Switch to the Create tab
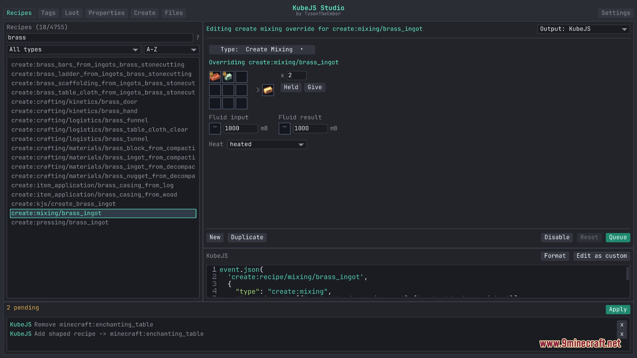Image resolution: width=637 pixels, height=358 pixels. 145,13
